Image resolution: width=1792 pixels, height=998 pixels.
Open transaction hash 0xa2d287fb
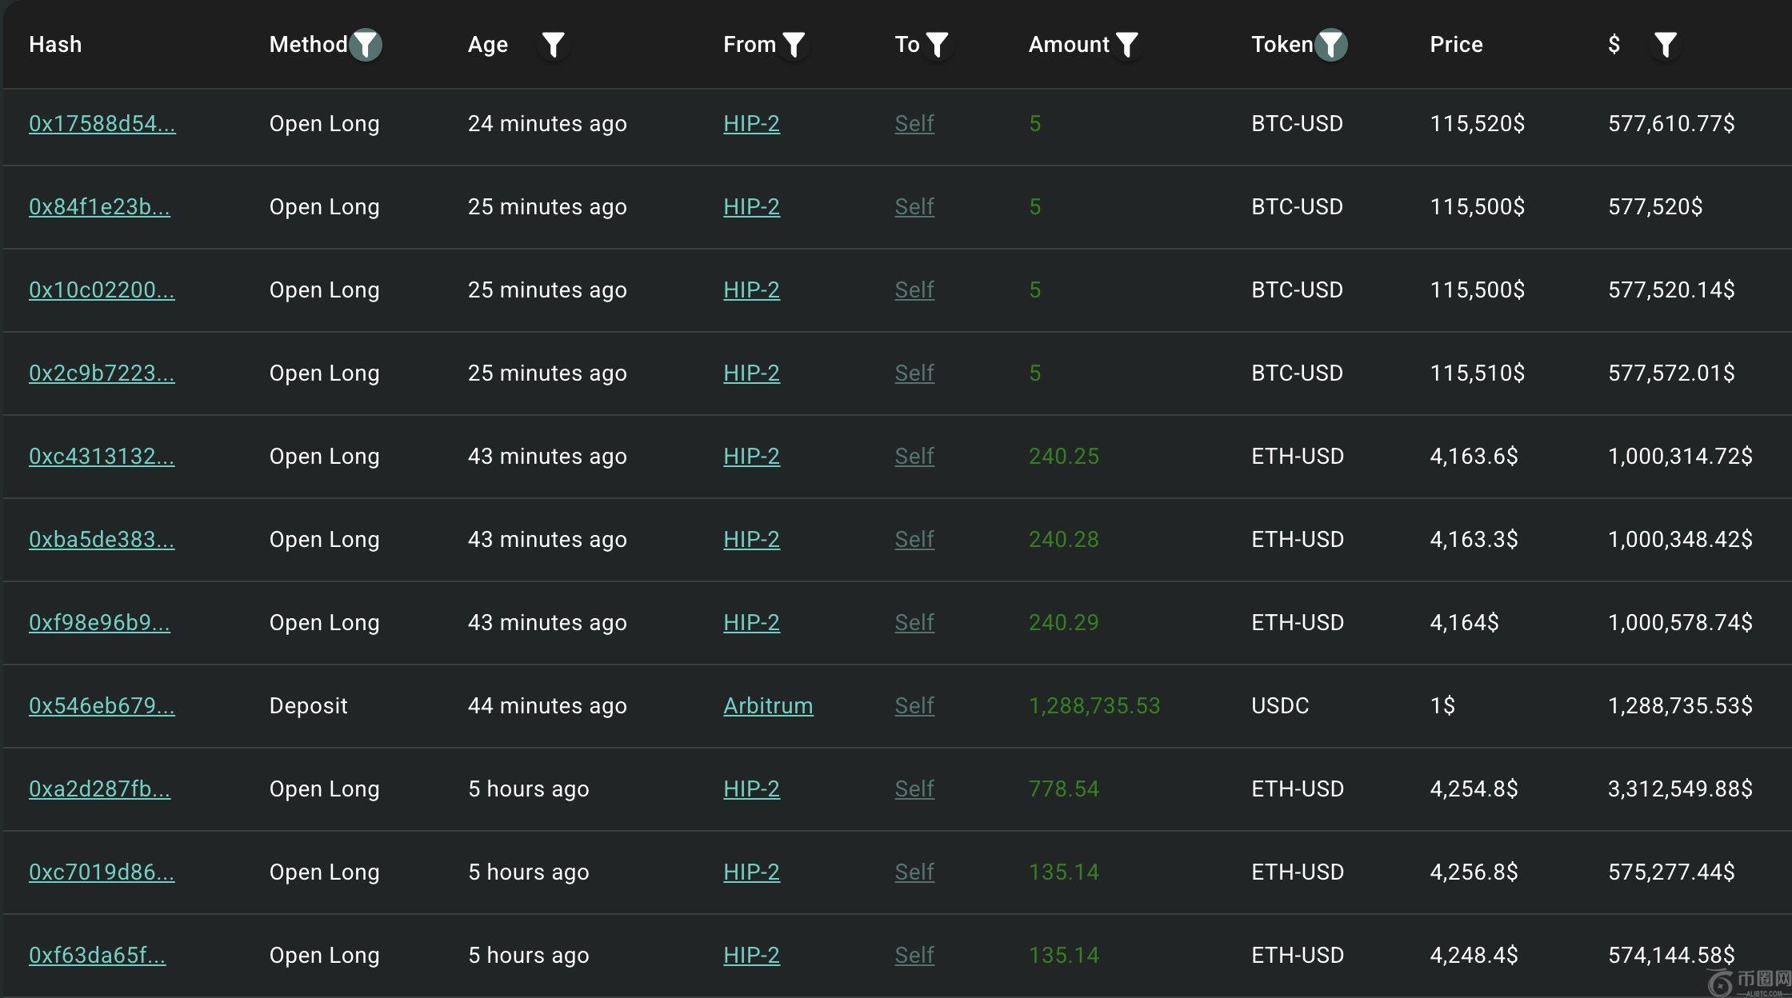(x=99, y=788)
